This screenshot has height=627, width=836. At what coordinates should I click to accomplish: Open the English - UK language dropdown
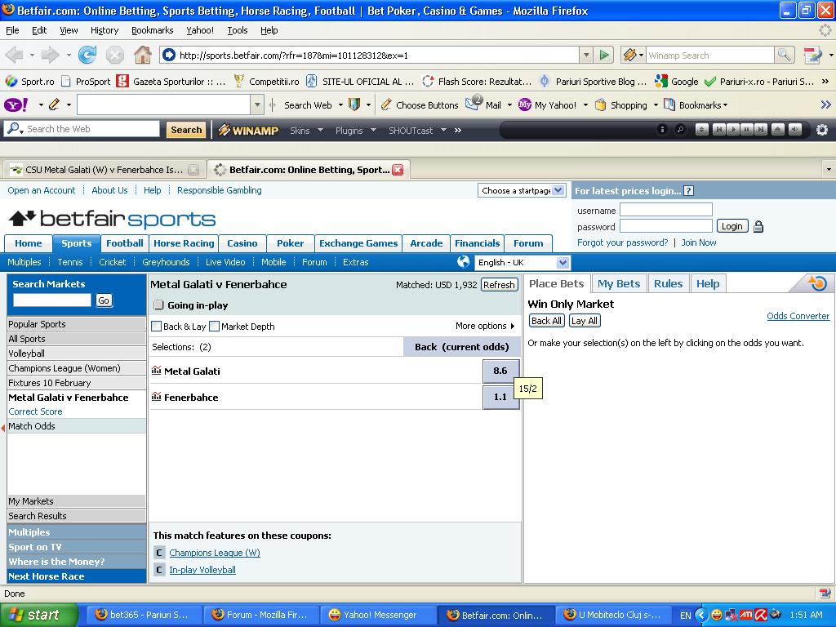[522, 262]
